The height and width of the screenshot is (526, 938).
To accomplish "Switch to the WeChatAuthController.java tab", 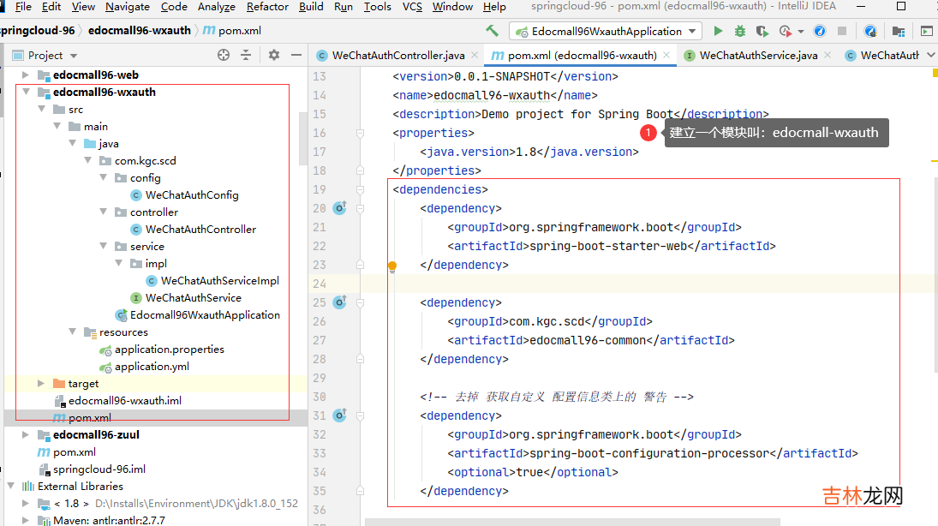I will [x=391, y=55].
